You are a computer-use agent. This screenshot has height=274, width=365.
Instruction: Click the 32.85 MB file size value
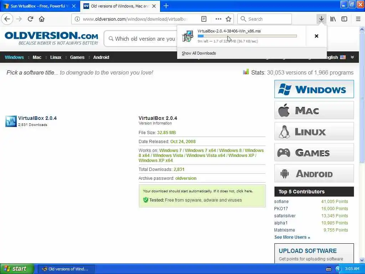coord(166,133)
